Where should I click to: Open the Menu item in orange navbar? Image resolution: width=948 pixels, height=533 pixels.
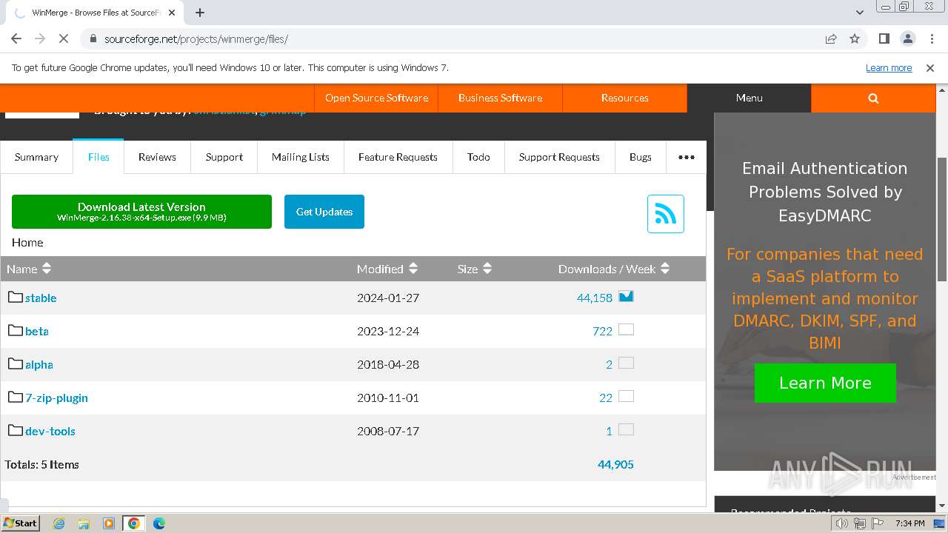click(x=749, y=98)
